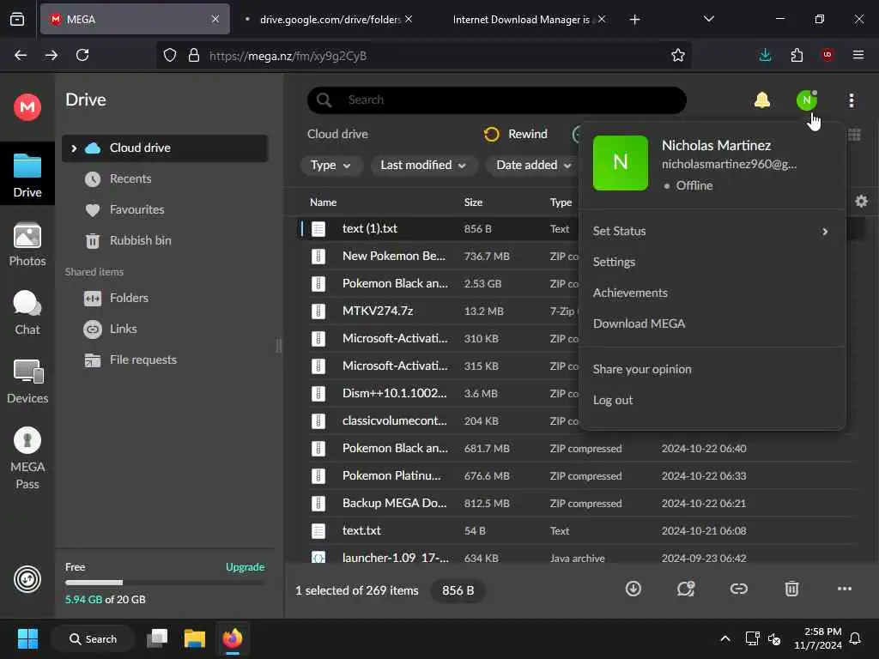879x659 pixels.
Task: List all tabs dropdown arrow
Action: pos(708,19)
